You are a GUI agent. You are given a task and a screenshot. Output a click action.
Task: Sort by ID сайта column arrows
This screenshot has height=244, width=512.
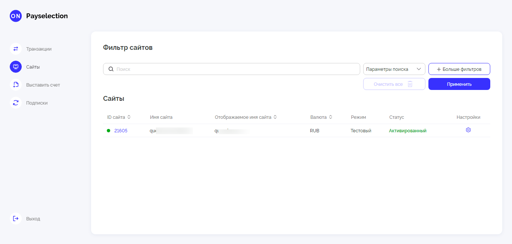[x=129, y=117]
